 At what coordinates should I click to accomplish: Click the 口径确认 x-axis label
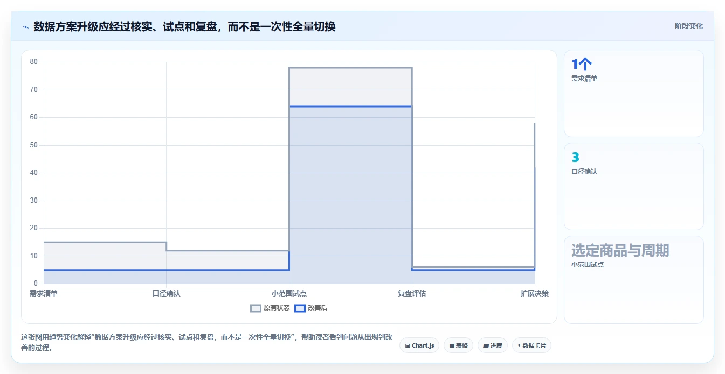click(x=166, y=293)
